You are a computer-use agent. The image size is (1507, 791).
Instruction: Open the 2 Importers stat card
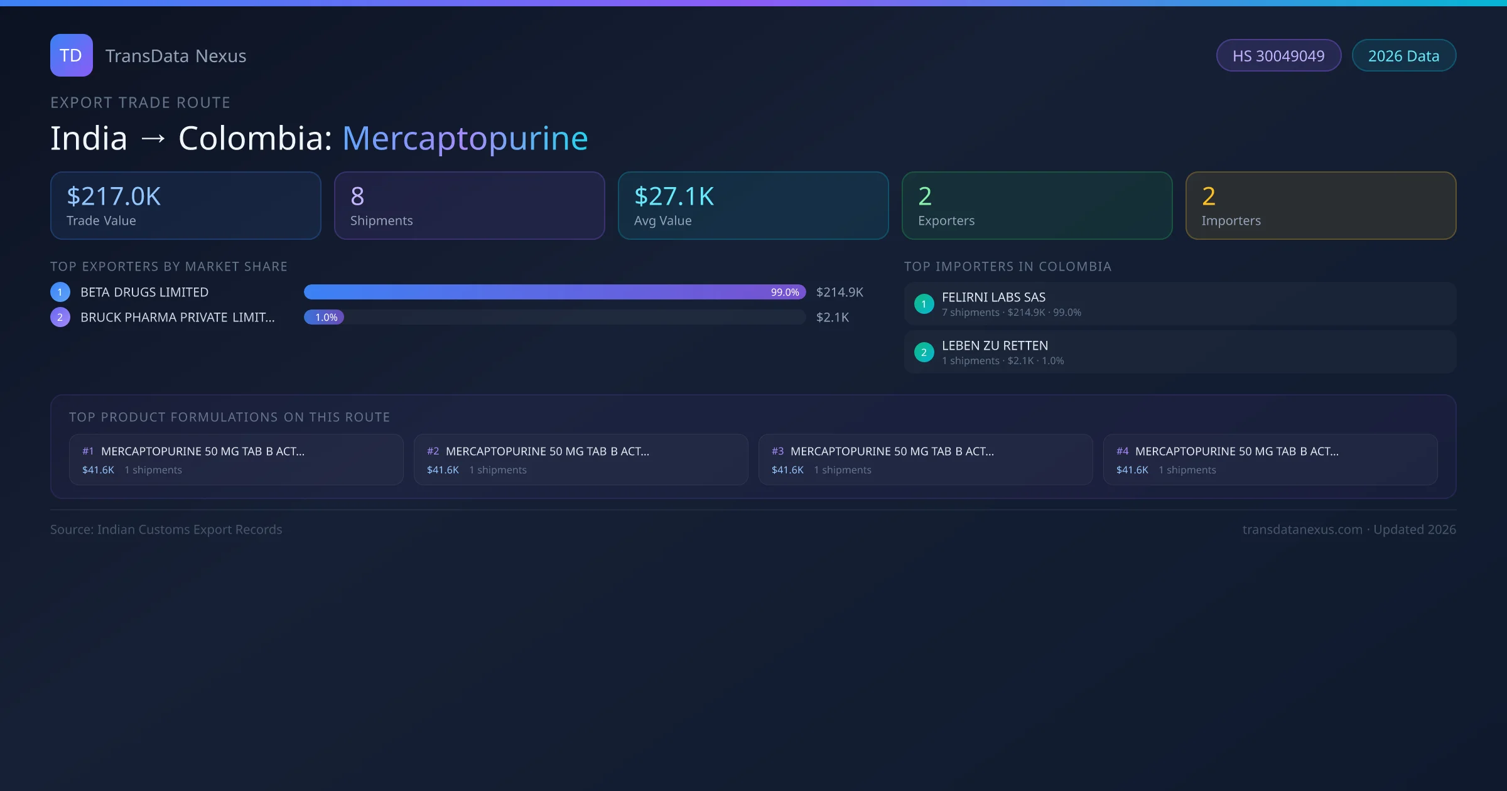tap(1321, 206)
